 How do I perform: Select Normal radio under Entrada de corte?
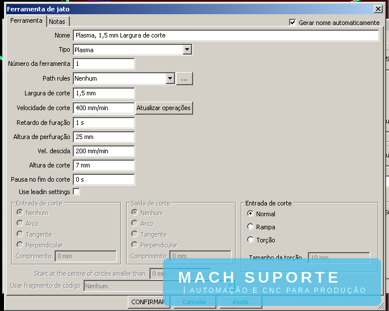tap(250, 214)
